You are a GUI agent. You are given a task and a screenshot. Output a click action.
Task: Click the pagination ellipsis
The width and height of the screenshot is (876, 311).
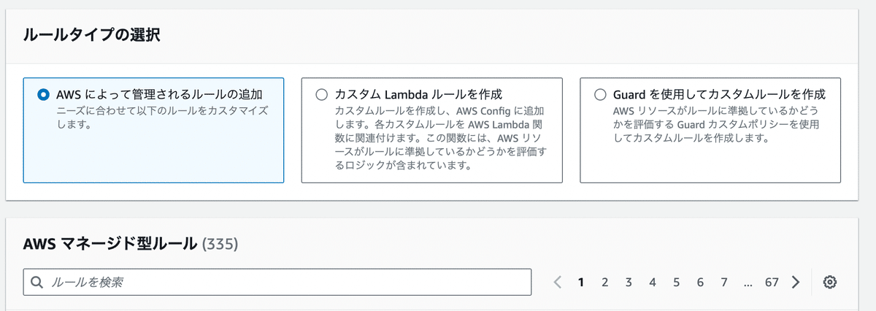748,283
